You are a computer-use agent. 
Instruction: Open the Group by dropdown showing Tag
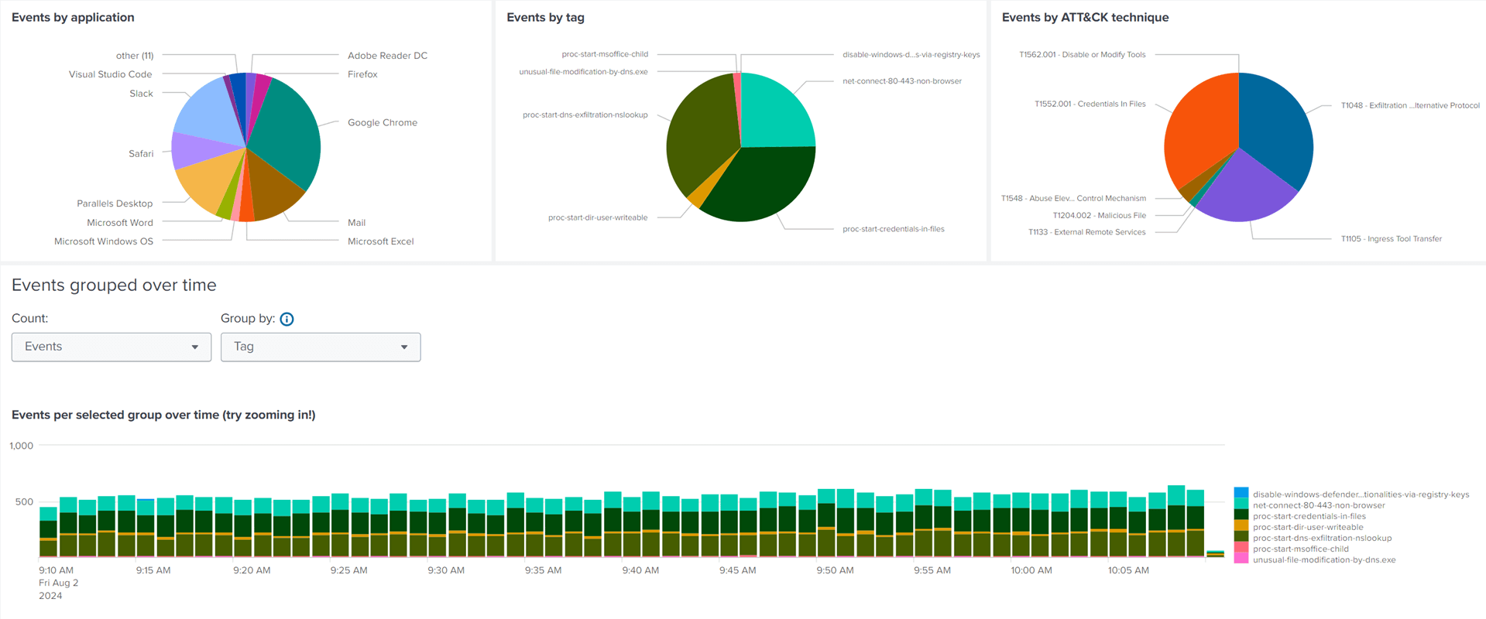click(x=320, y=347)
